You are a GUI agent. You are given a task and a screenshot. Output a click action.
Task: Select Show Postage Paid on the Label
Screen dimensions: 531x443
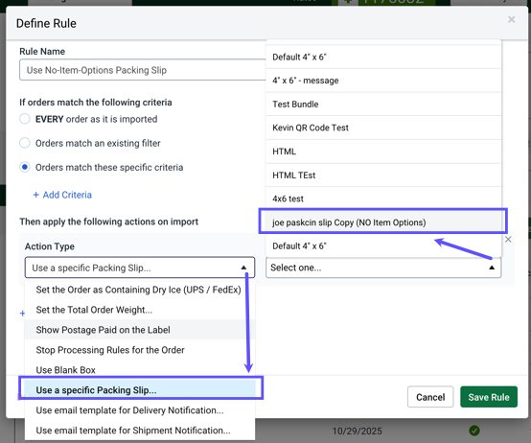click(x=140, y=330)
